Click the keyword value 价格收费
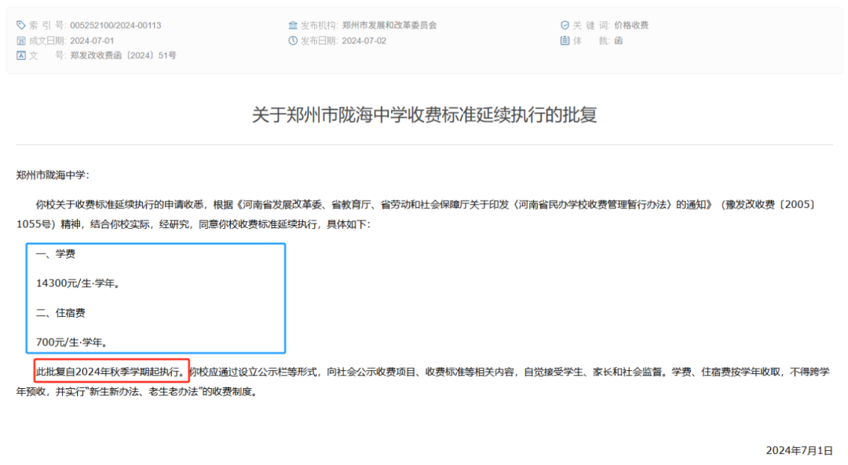 point(631,25)
